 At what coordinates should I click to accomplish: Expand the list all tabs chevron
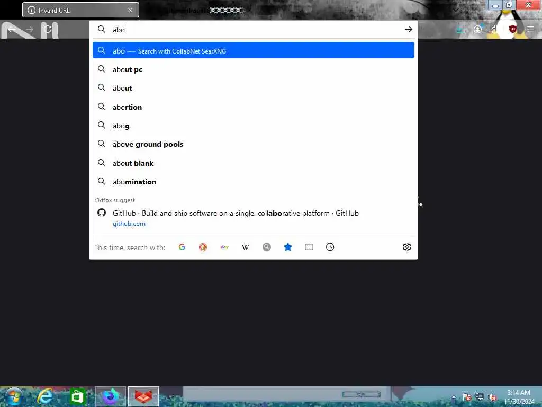(x=456, y=10)
